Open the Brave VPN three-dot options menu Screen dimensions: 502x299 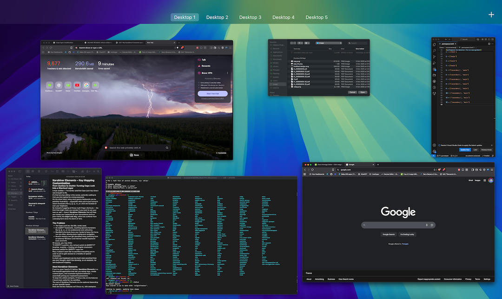(227, 73)
